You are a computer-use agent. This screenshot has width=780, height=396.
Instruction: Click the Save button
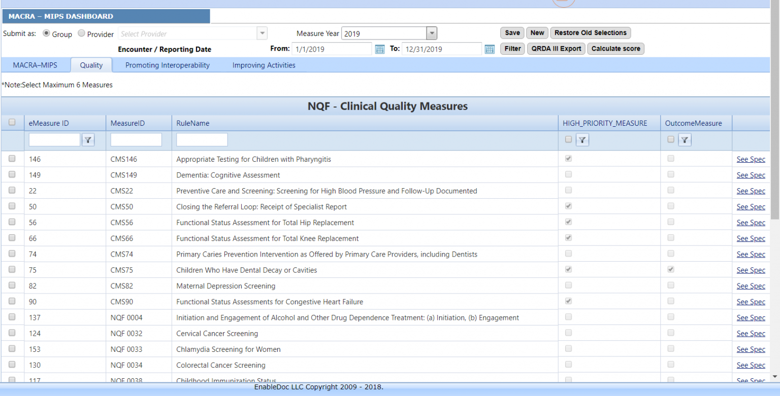tap(512, 33)
